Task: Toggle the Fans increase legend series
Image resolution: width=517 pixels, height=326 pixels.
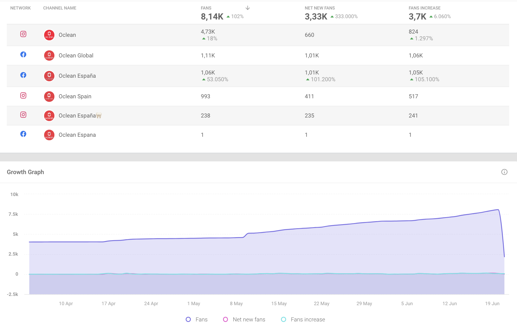Action: click(x=303, y=320)
